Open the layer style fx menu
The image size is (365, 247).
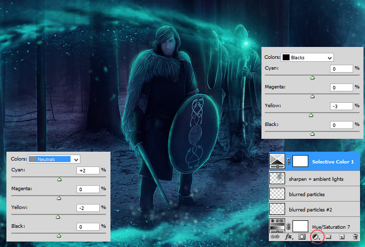click(x=289, y=237)
